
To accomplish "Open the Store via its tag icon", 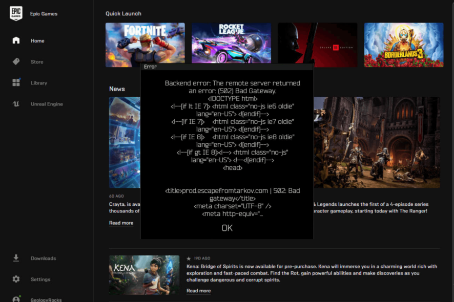I will (16, 61).
